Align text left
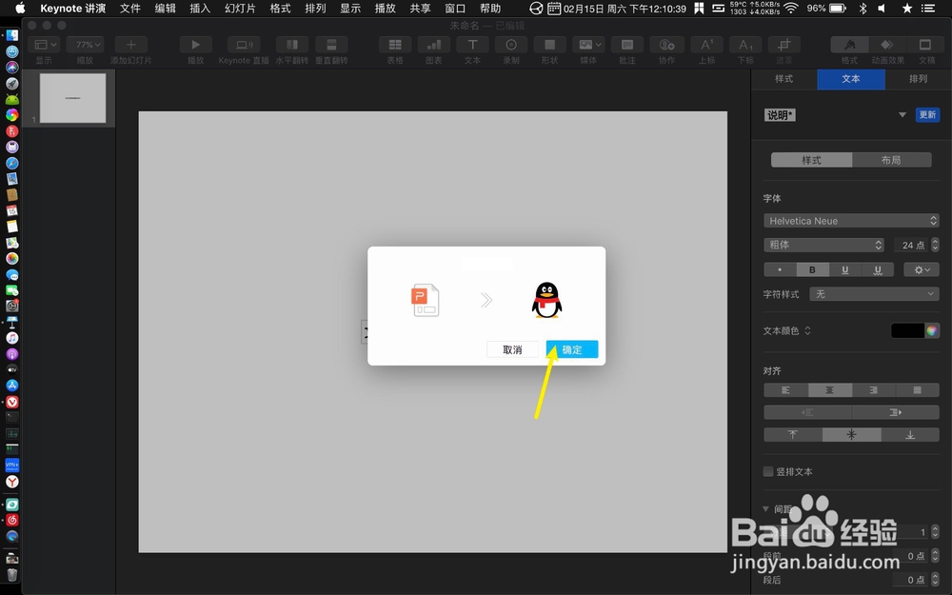 (x=785, y=389)
